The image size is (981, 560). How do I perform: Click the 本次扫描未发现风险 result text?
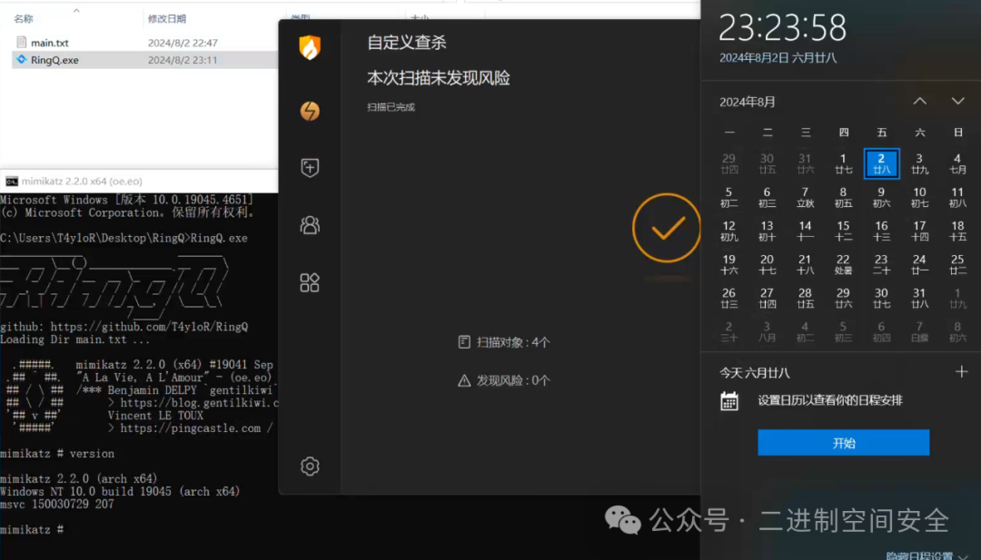[439, 78]
